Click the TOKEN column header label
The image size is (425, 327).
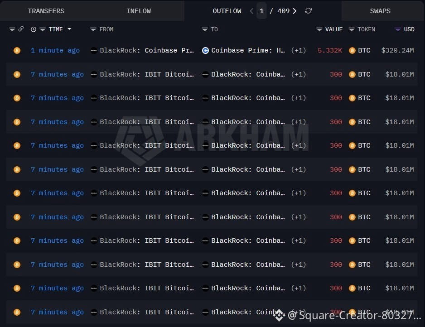point(366,29)
